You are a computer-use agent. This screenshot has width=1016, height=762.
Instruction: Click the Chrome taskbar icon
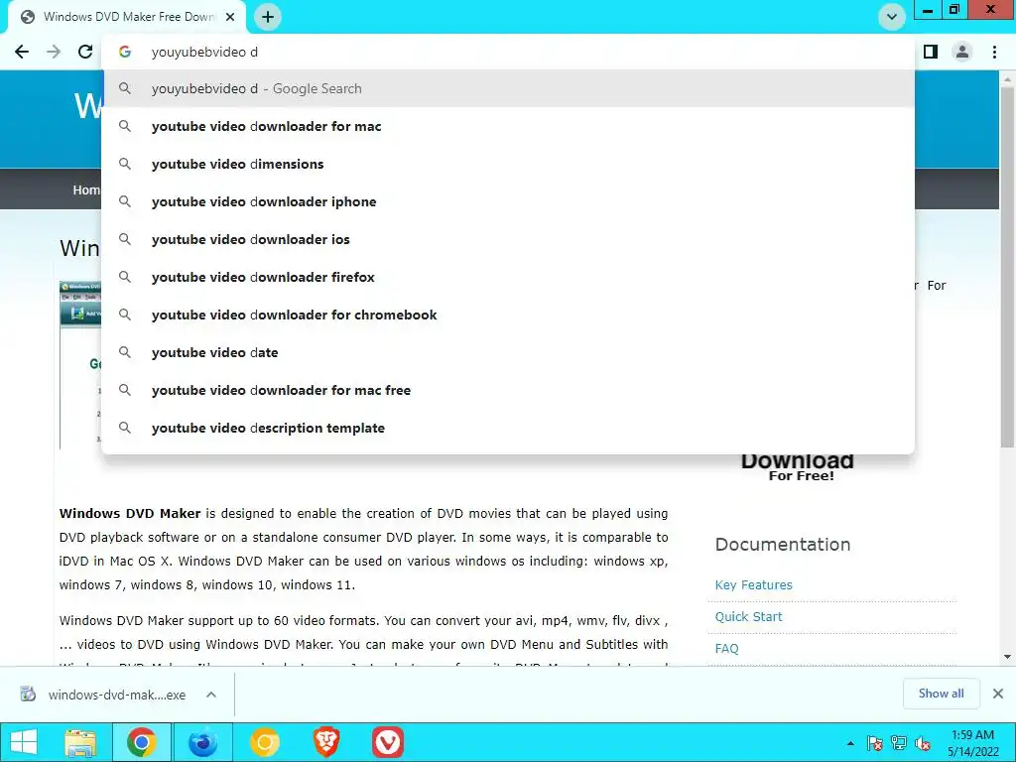tap(141, 742)
